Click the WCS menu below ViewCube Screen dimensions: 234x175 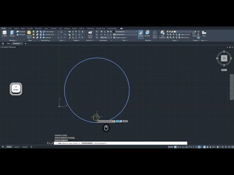tap(224, 70)
